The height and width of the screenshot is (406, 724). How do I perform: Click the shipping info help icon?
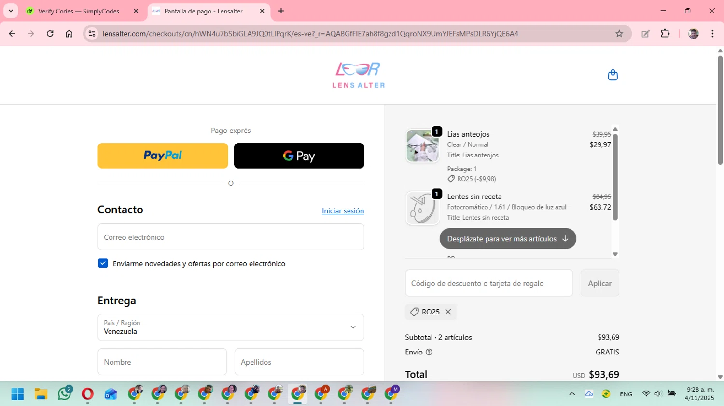click(429, 352)
